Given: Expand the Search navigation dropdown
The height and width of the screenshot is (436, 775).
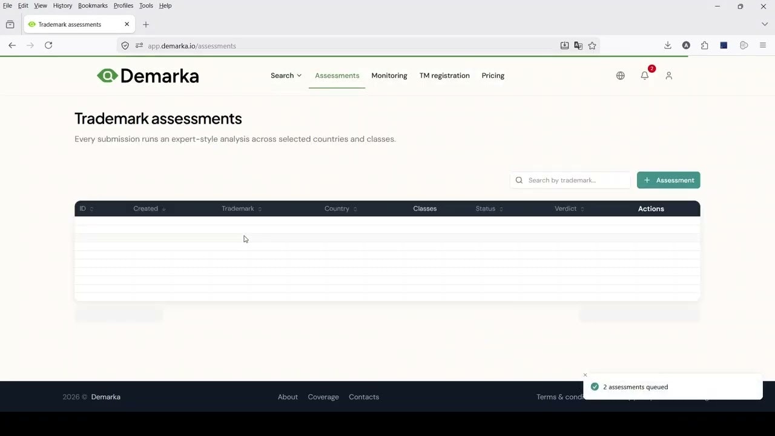Looking at the screenshot, I should click(x=285, y=75).
